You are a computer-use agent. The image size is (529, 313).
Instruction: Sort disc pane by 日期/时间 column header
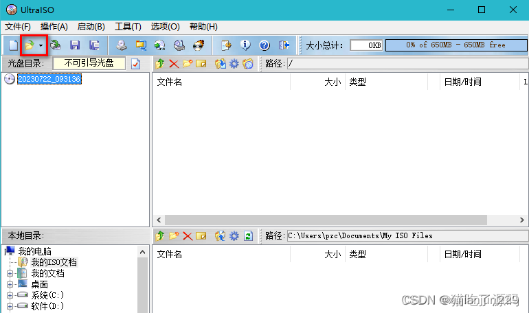pyautogui.click(x=480, y=82)
